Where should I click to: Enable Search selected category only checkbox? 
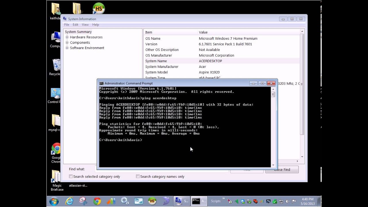[x=71, y=176]
